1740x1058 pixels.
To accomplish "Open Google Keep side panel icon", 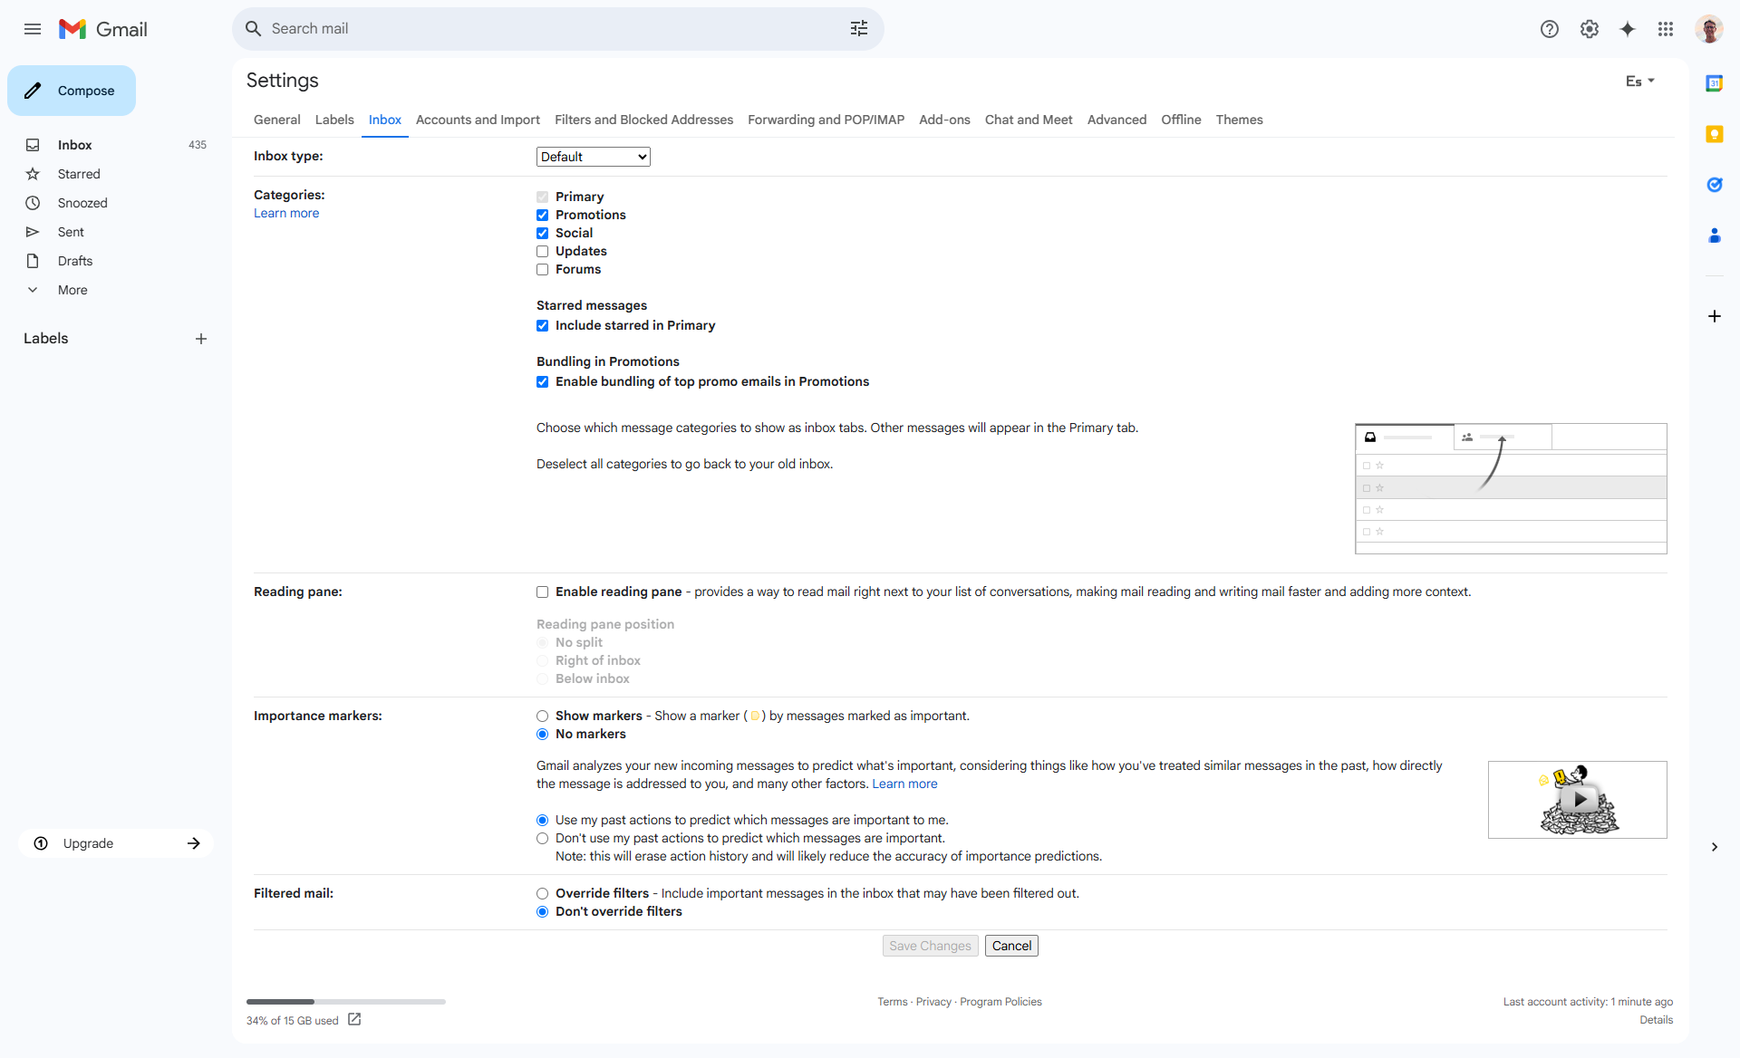I will click(x=1714, y=134).
